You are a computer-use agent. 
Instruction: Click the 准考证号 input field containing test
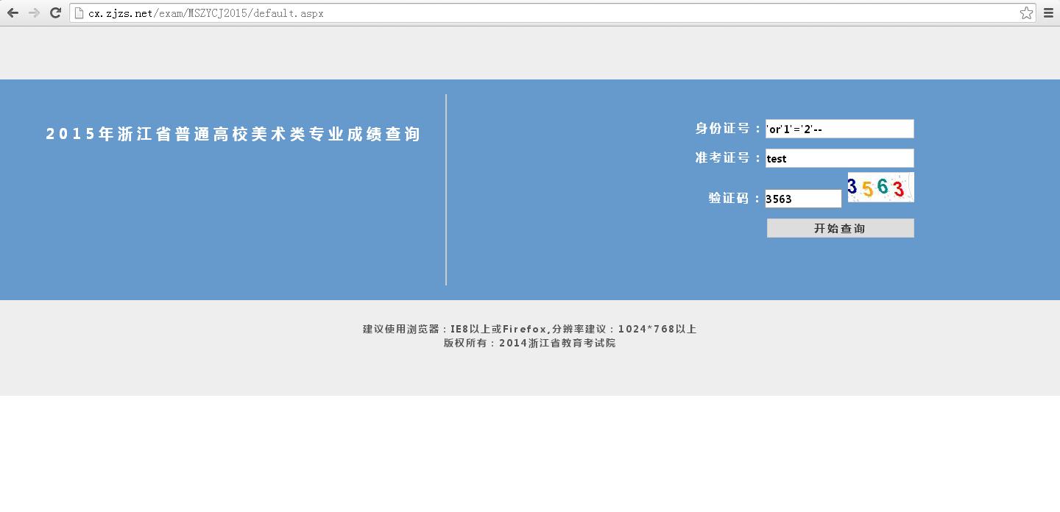(x=840, y=158)
